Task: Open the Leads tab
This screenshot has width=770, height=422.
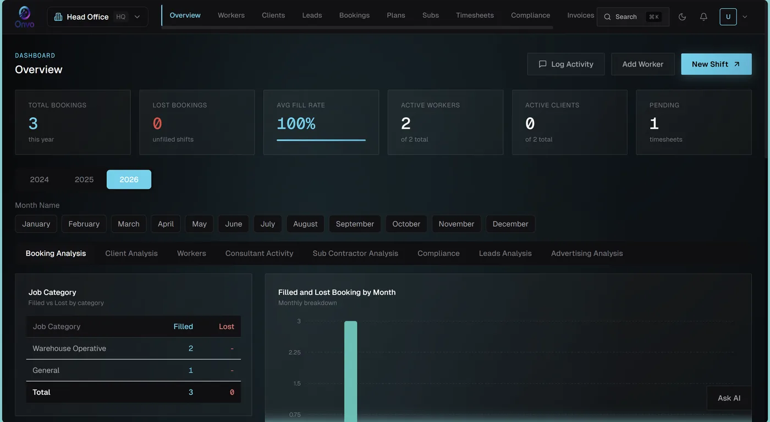Action: click(x=312, y=15)
